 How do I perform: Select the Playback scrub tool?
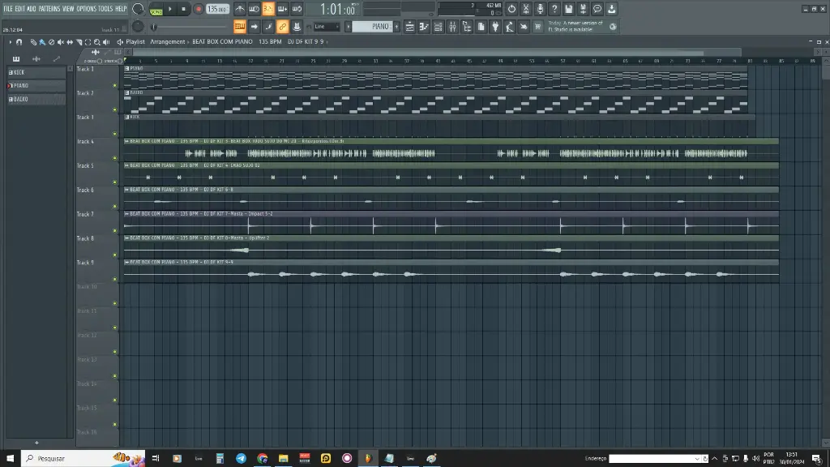pyautogui.click(x=106, y=42)
